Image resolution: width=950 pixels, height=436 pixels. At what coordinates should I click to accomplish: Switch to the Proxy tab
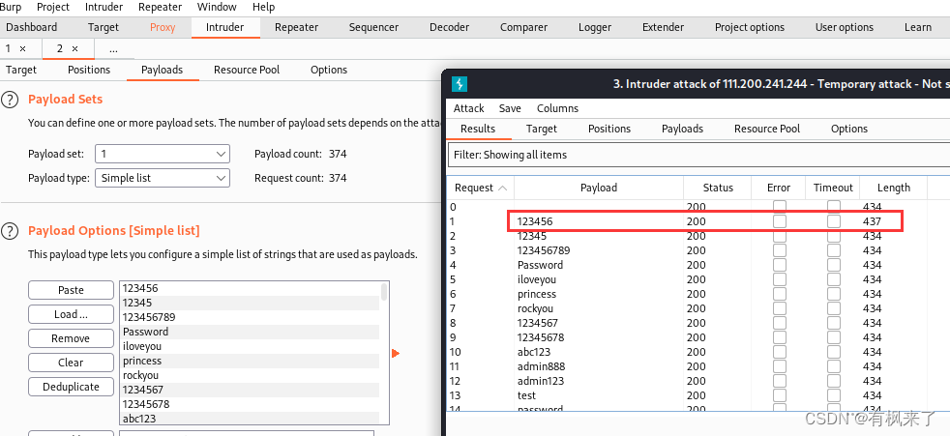[163, 27]
